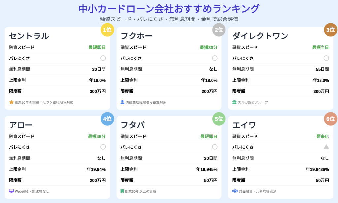
Task: Click the bank building icon for スルガ銀行グループ
Action: pos(234,102)
